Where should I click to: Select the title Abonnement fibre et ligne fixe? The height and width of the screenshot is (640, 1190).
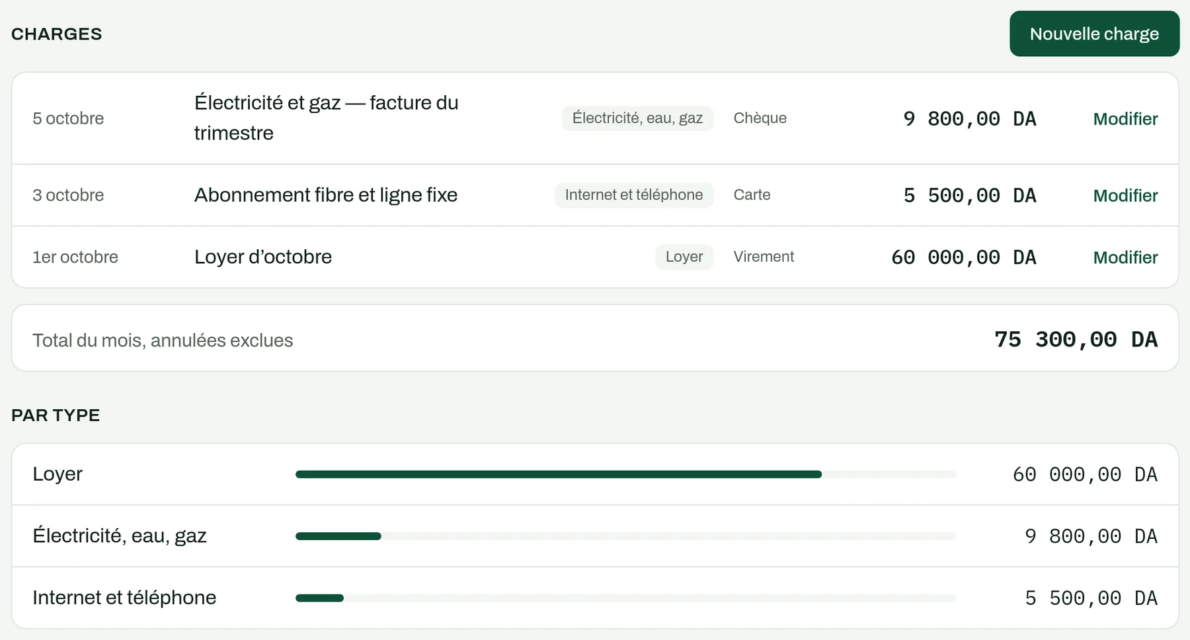[326, 195]
